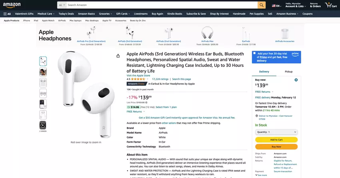
Task: Click the orange search magnifier button
Action: pyautogui.click(x=262, y=5)
